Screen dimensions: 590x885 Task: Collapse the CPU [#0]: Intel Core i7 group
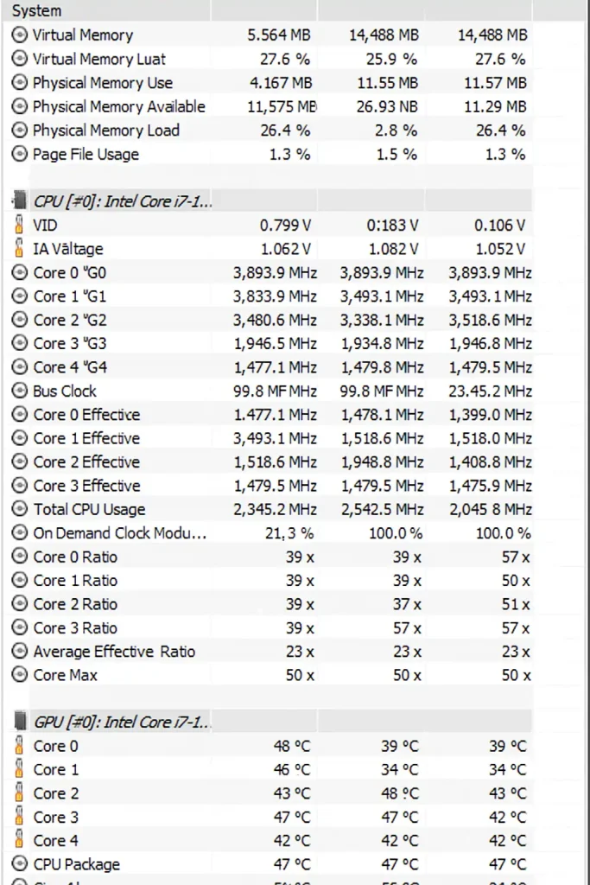click(x=123, y=201)
